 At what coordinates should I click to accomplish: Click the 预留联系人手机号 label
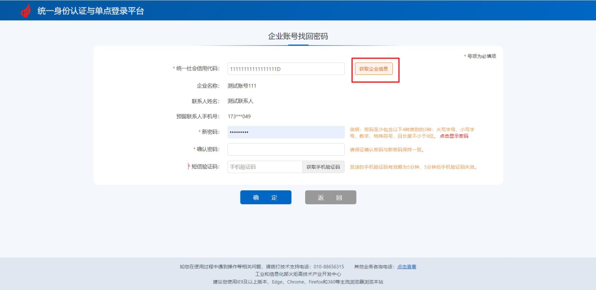point(198,117)
